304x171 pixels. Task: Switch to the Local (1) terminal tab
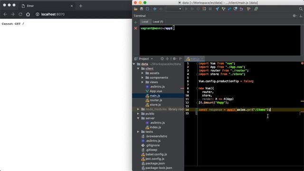pyautogui.click(x=158, y=22)
